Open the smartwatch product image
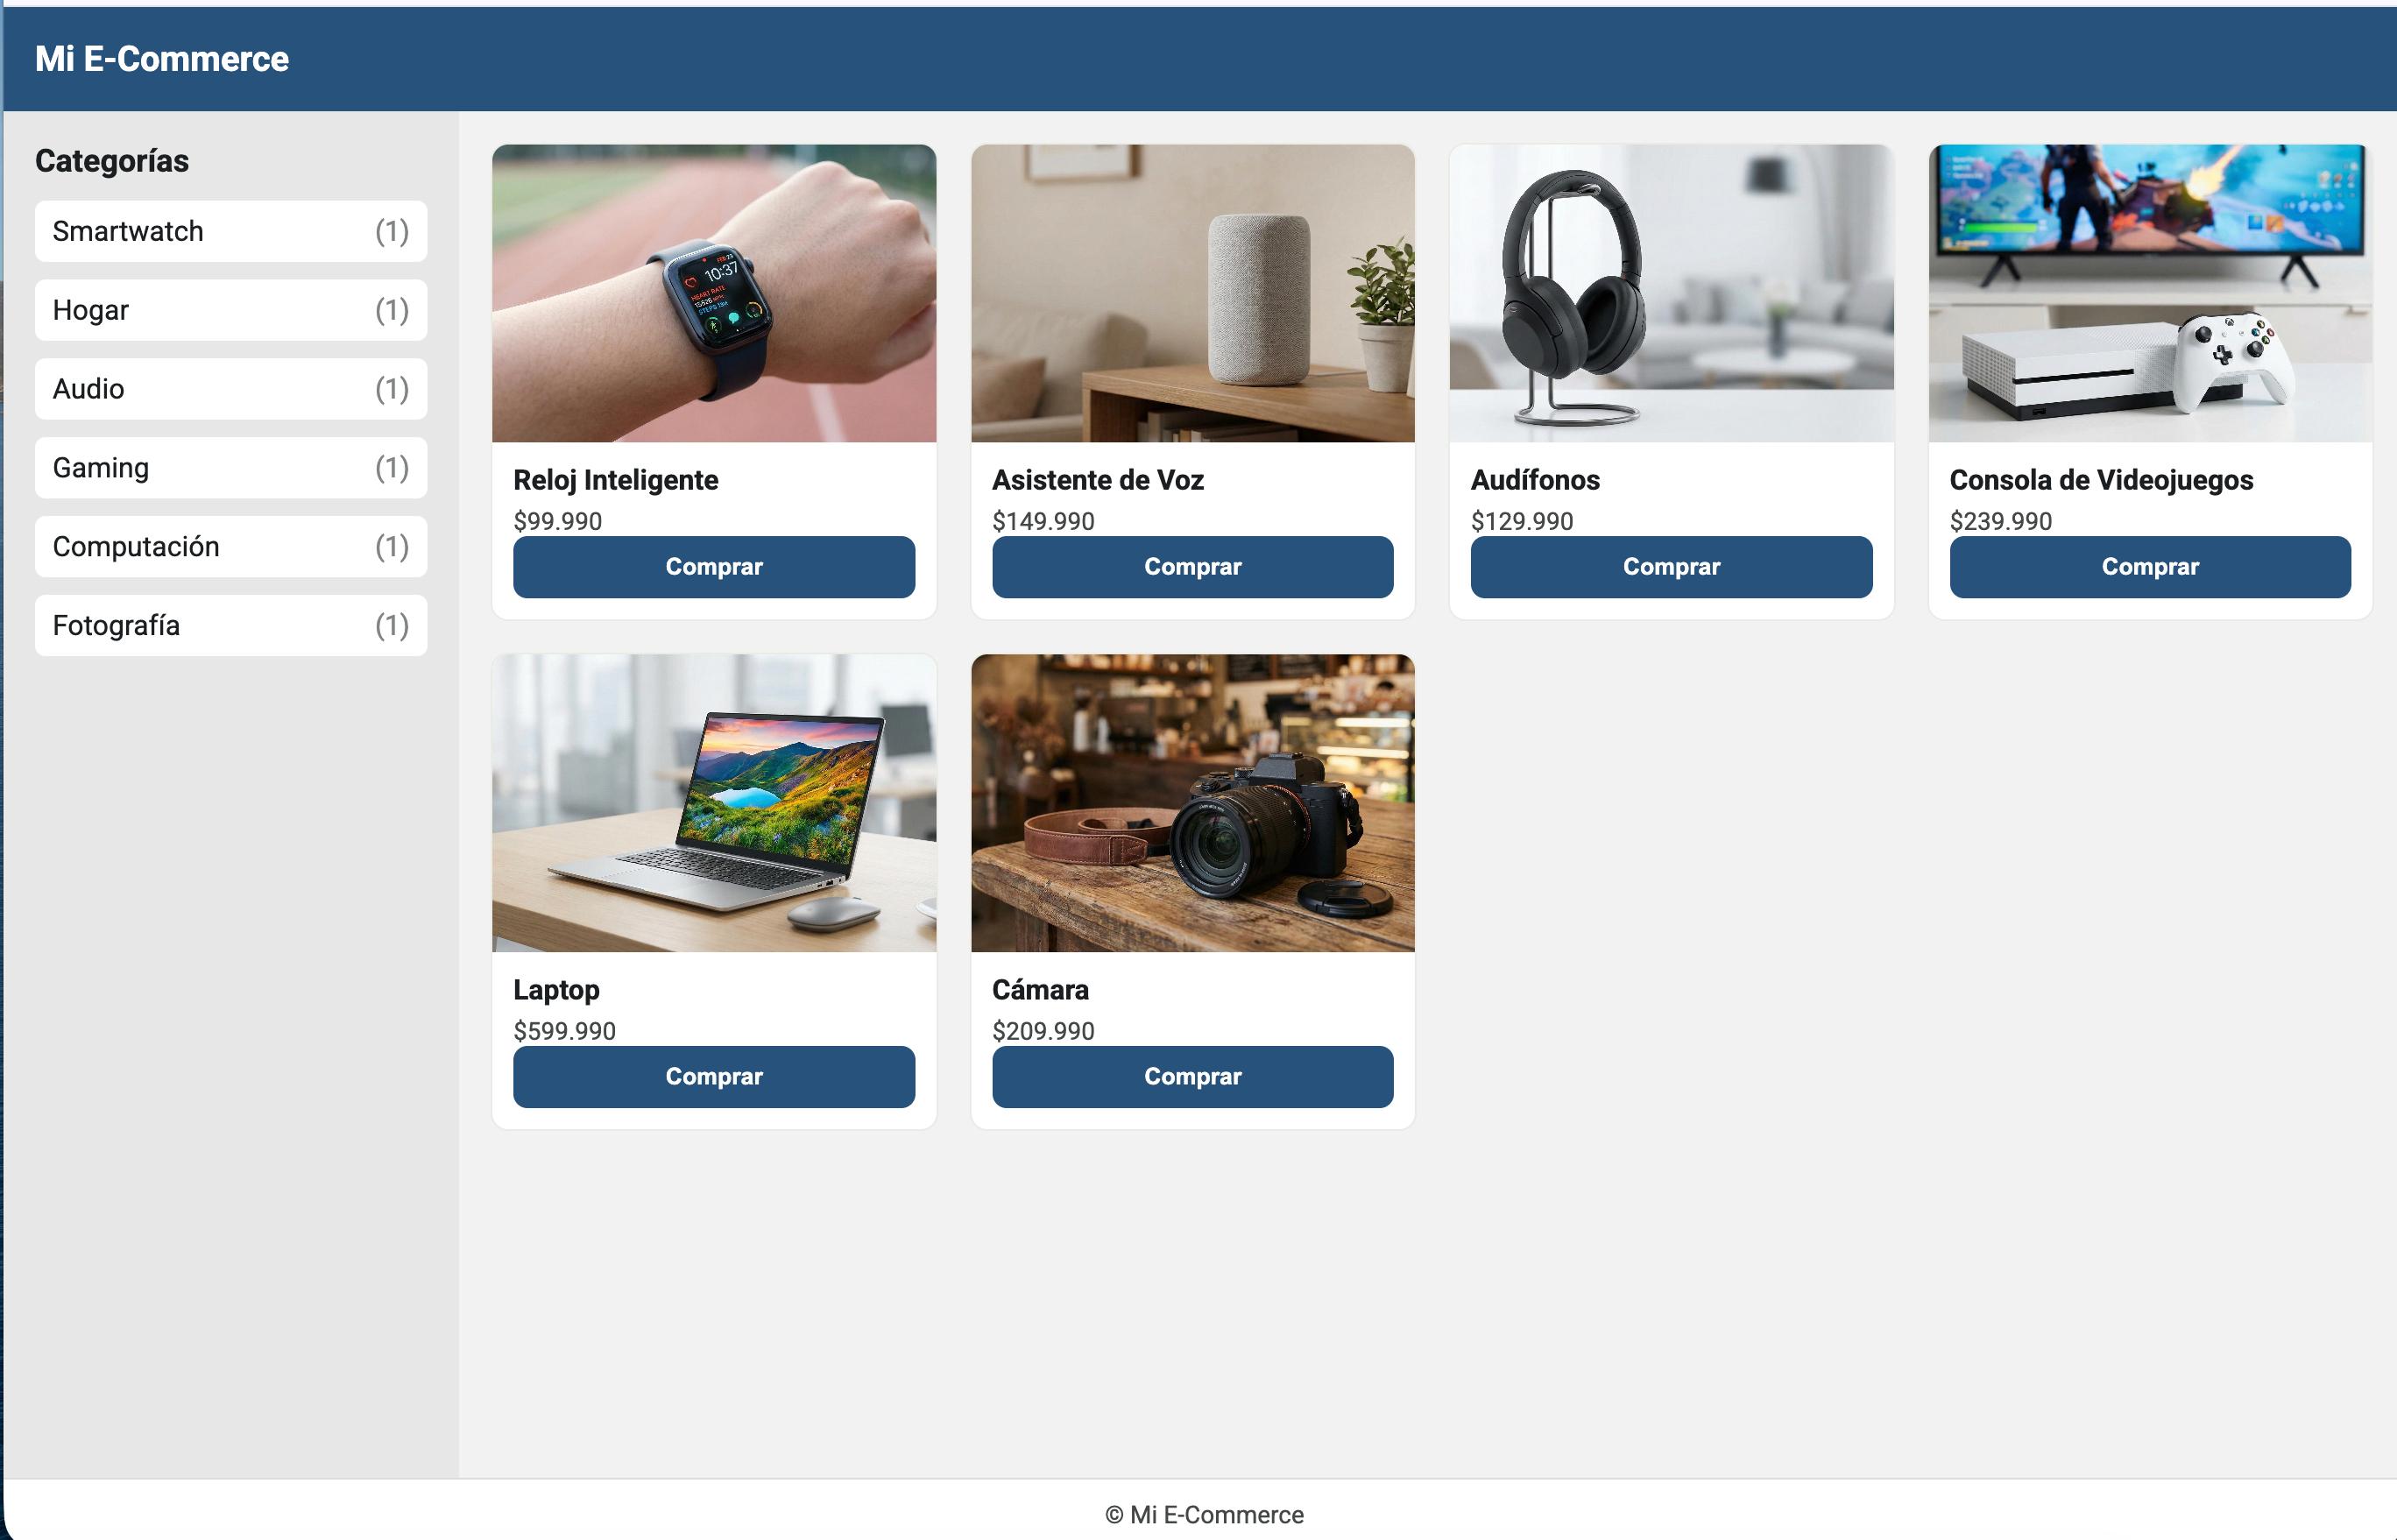This screenshot has width=2397, height=1540. (x=714, y=293)
